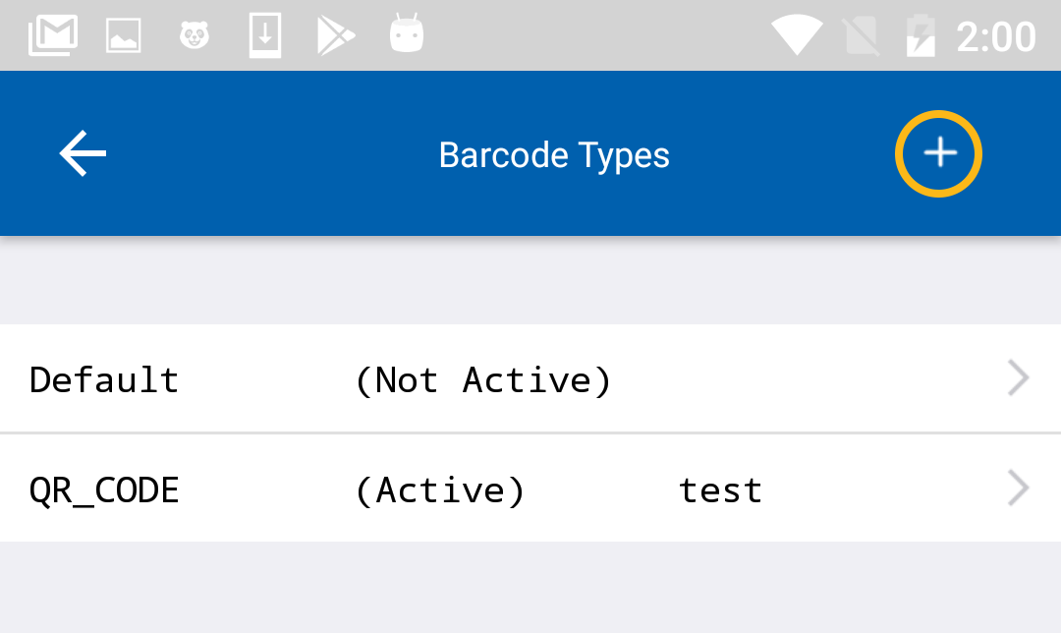
Task: Tap the "test" label
Action: pyautogui.click(x=720, y=489)
